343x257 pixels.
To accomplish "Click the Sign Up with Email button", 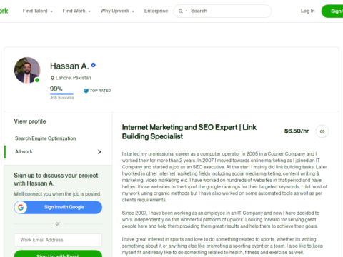I will (x=58, y=254).
